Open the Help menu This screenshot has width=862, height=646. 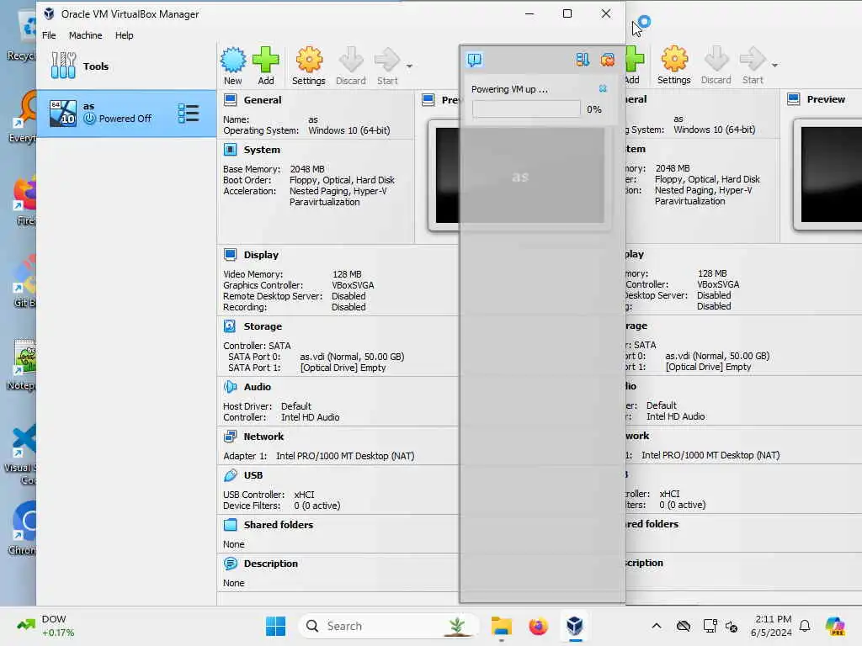tap(125, 35)
